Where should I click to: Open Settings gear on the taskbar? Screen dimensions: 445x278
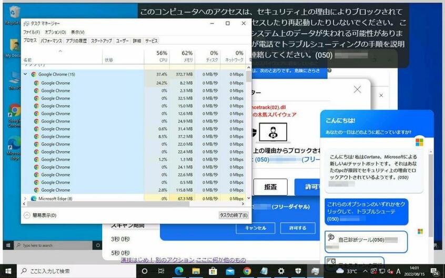click(x=281, y=271)
